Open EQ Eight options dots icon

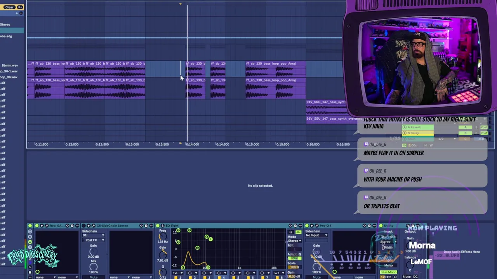300,226
